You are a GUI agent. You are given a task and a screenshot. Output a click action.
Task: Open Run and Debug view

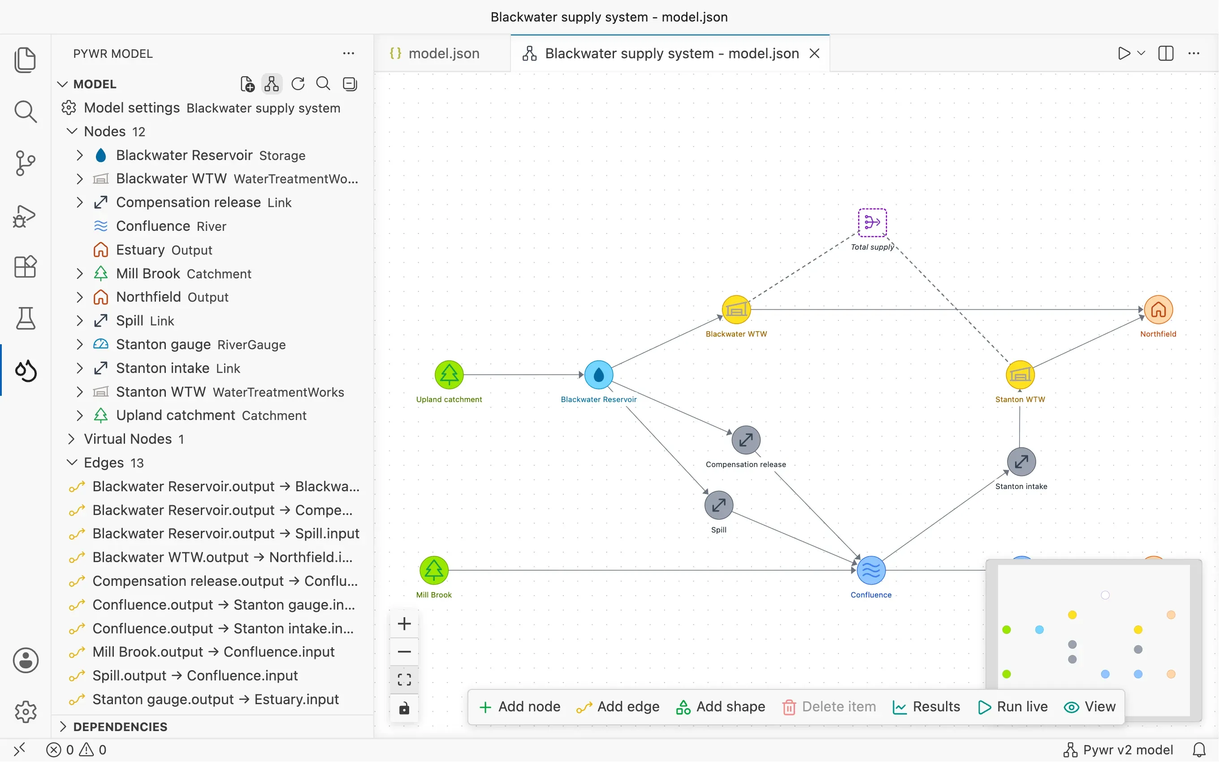(25, 216)
